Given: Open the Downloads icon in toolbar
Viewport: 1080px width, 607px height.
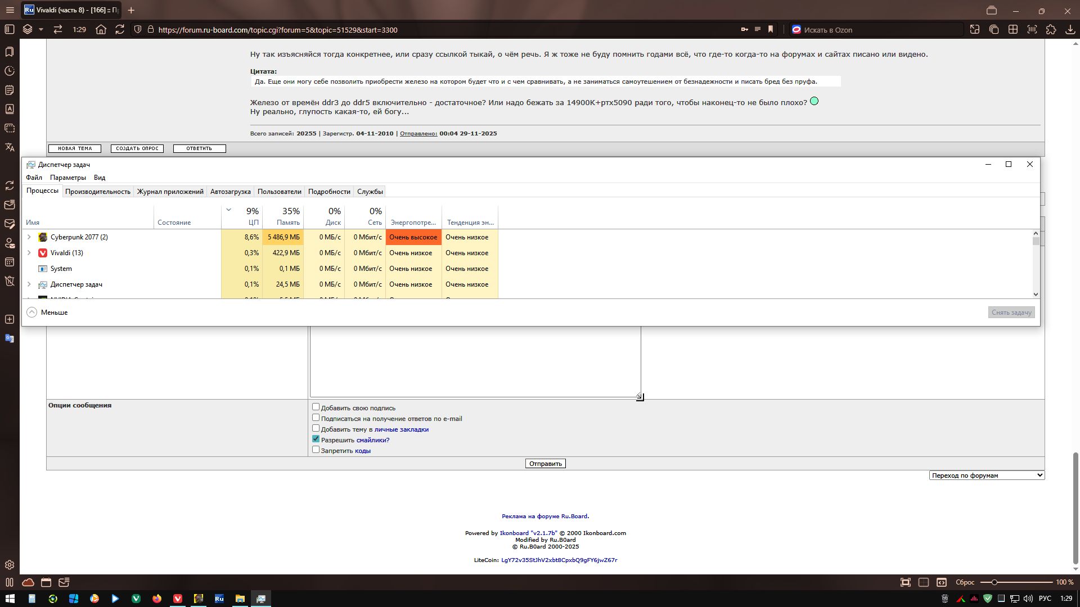Looking at the screenshot, I should coord(1070,30).
